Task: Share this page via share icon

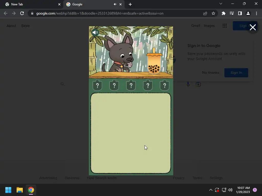Action: (x=205, y=13)
